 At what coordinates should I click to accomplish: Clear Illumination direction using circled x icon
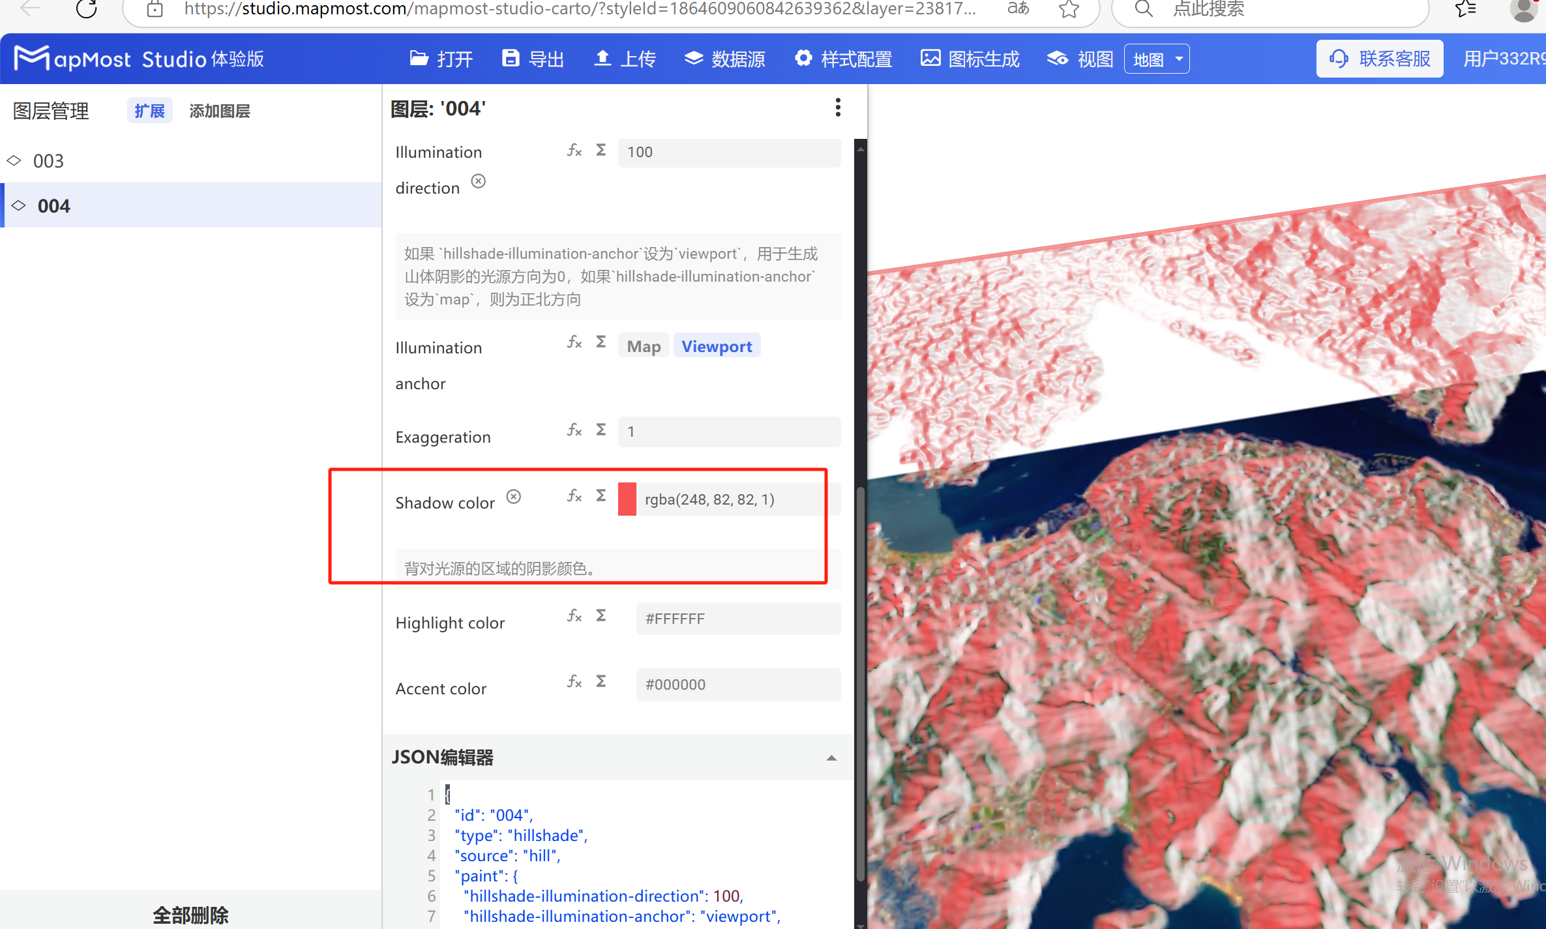coord(479,181)
